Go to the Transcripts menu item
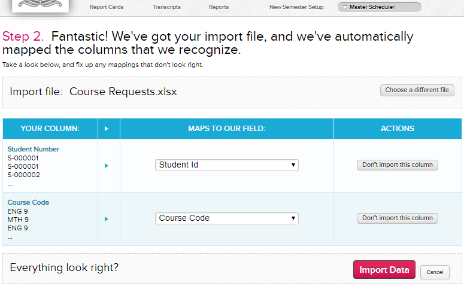The height and width of the screenshot is (286, 464). [x=166, y=7]
